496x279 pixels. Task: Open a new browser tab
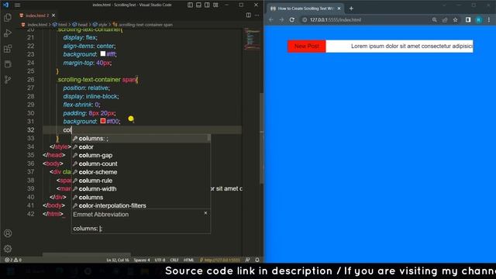pyautogui.click(x=351, y=9)
